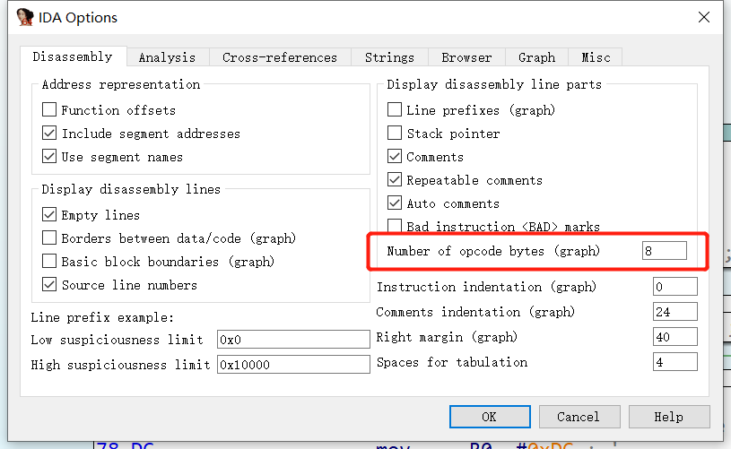This screenshot has width=731, height=449.
Task: Click the Spaces for tabulation field
Action: [675, 362]
